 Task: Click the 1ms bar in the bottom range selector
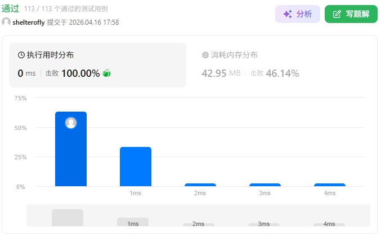133,222
